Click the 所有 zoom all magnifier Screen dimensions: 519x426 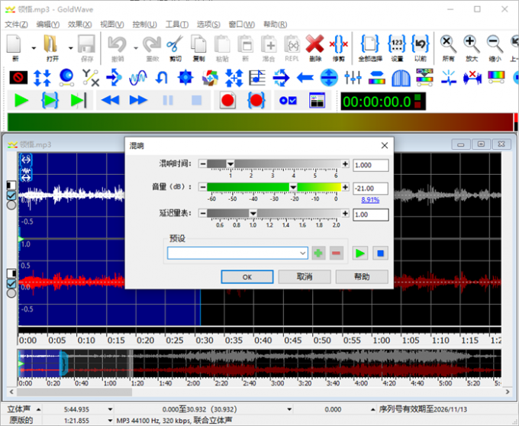(x=448, y=44)
